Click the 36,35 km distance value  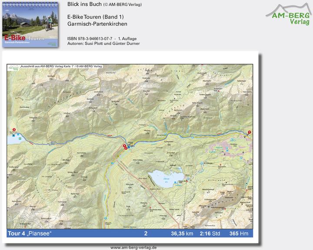182,234
